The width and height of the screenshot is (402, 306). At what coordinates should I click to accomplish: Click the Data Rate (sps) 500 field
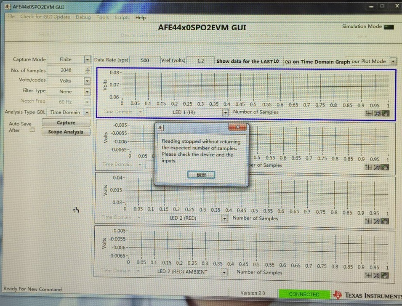tap(145, 61)
